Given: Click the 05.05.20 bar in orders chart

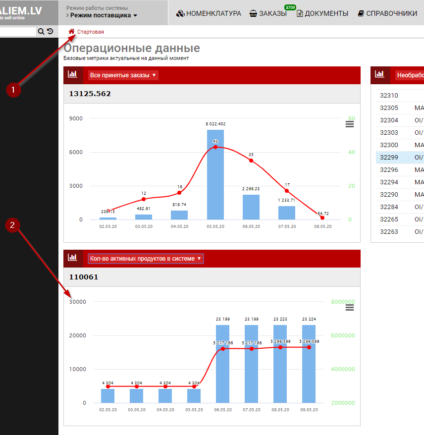Looking at the screenshot, I should coord(215,174).
